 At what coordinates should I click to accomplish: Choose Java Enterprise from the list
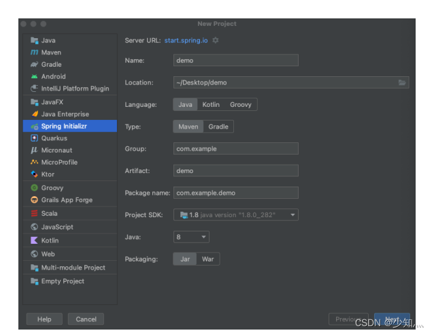pyautogui.click(x=70, y=114)
